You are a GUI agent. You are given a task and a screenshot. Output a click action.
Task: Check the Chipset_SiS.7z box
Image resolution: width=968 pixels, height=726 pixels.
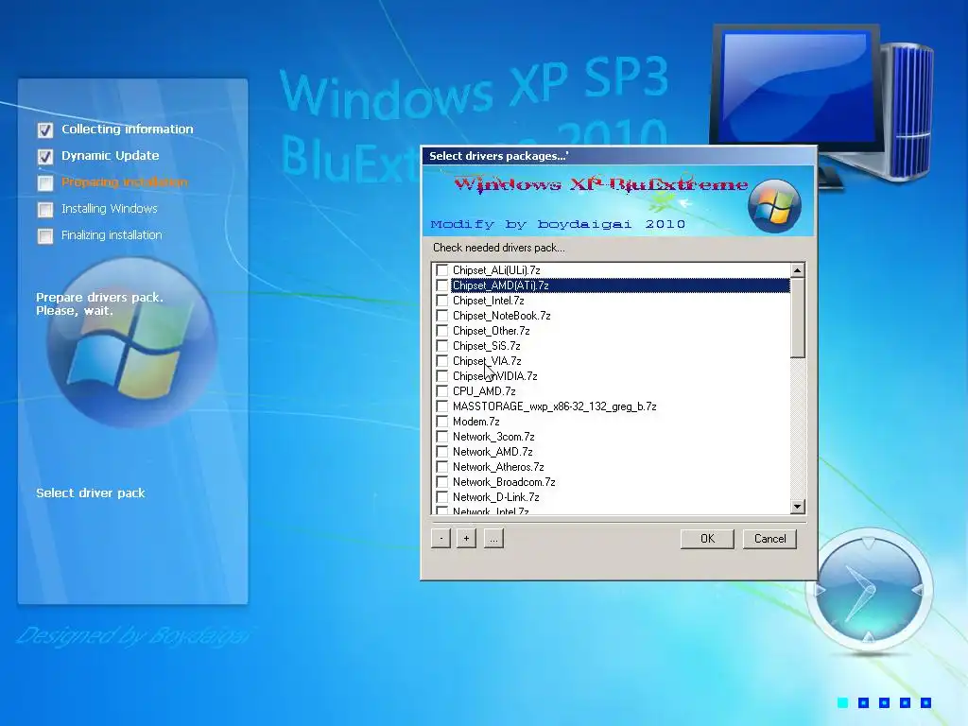pos(442,346)
